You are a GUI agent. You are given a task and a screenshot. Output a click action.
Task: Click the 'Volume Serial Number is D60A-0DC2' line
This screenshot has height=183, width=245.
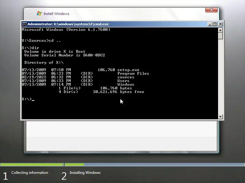(x=65, y=55)
